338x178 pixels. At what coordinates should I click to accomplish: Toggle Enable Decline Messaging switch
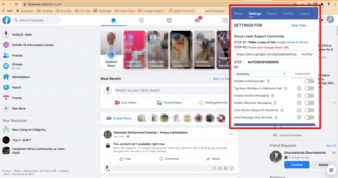(x=309, y=96)
